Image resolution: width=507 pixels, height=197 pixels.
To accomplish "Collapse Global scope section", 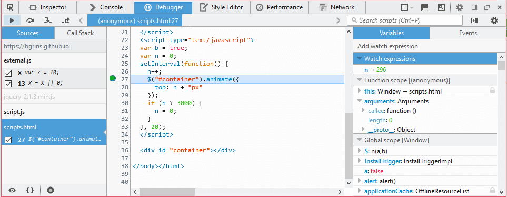I will click(359, 140).
